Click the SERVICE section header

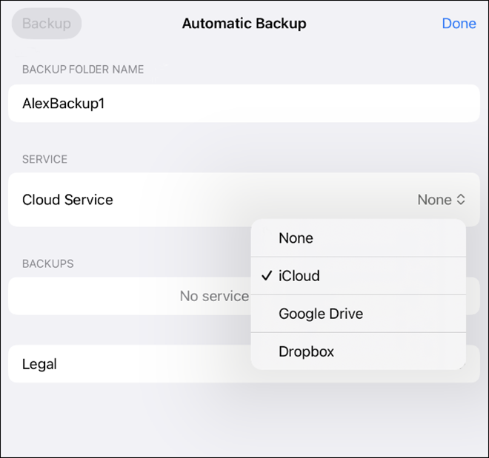pos(44,159)
